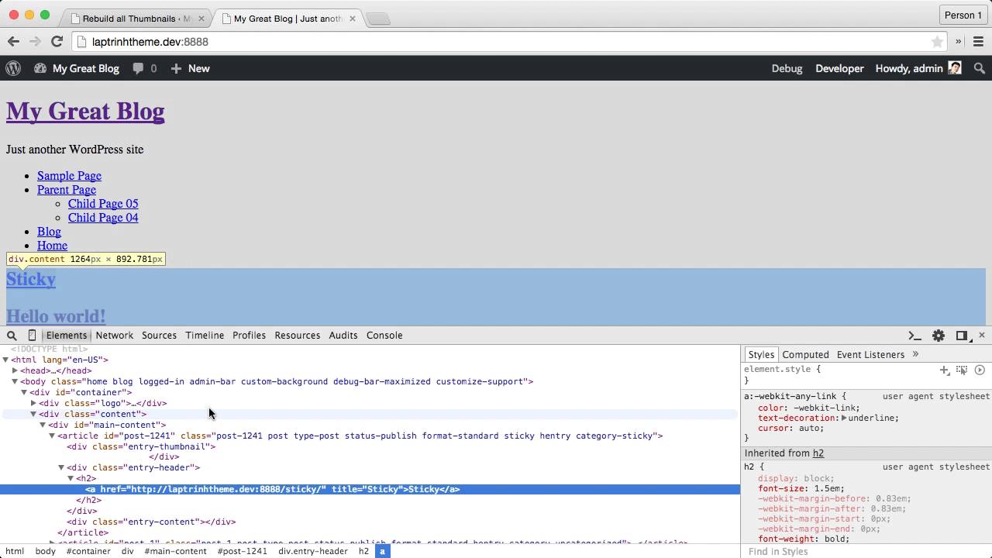Viewport: 992px width, 558px height.
Task: Open the Sample Page link
Action: (69, 176)
